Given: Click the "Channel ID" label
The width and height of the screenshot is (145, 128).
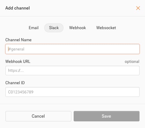Looking at the screenshot, I should tap(15, 83).
